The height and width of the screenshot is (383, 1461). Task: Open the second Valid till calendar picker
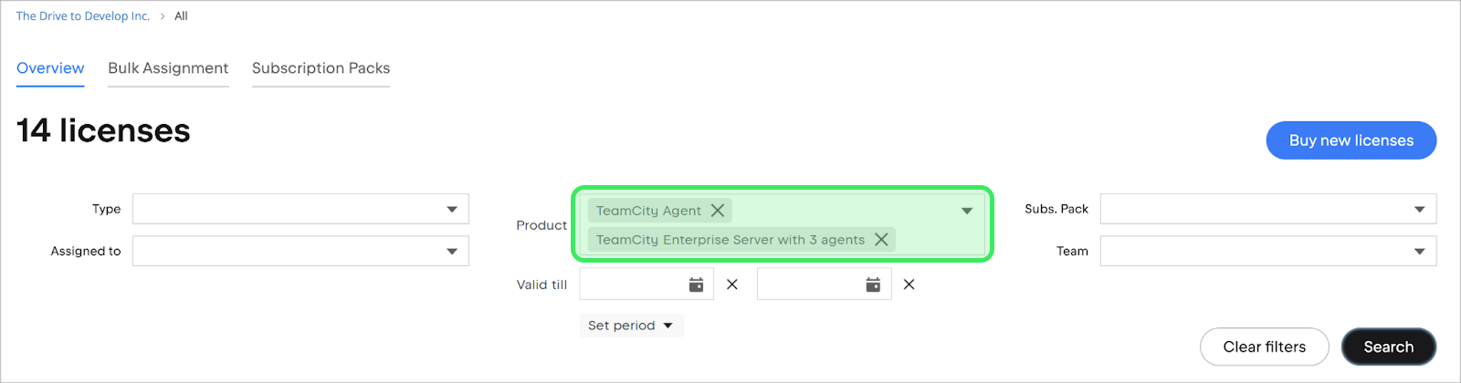(873, 285)
